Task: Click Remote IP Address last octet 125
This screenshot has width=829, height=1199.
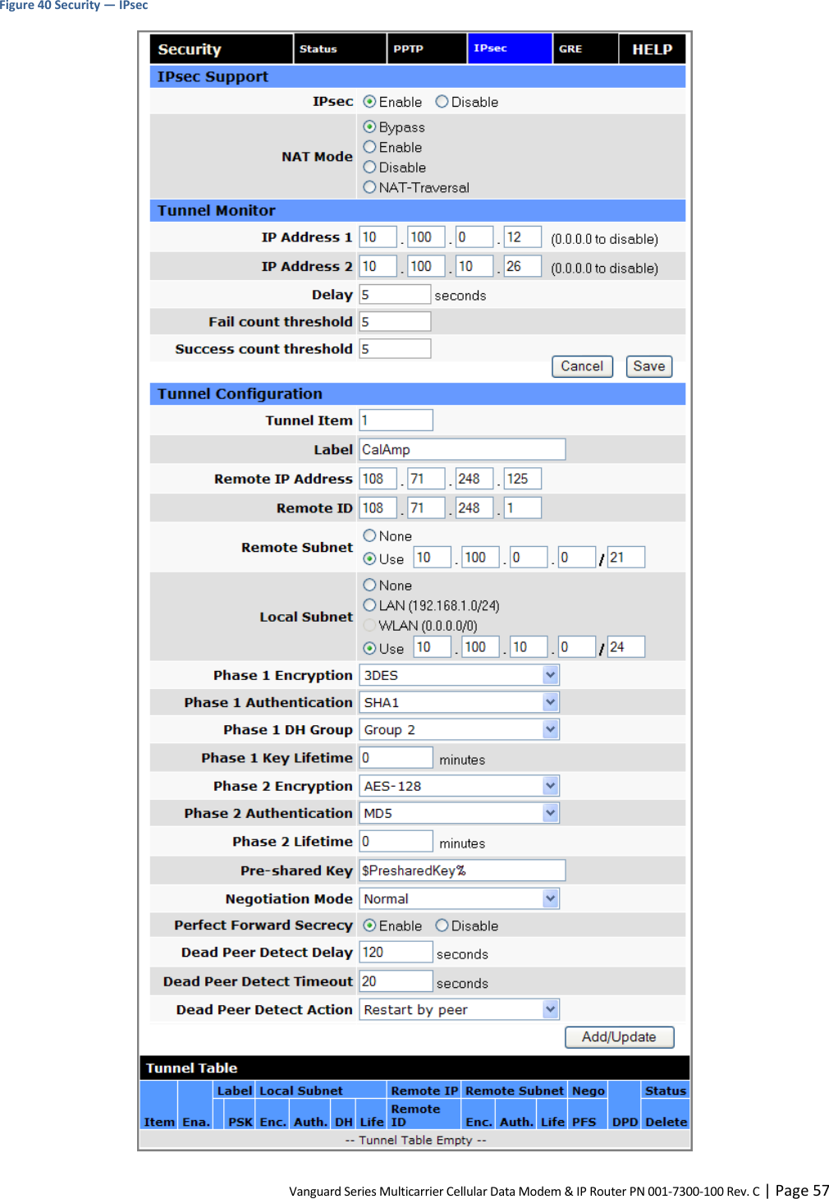Action: pos(523,479)
